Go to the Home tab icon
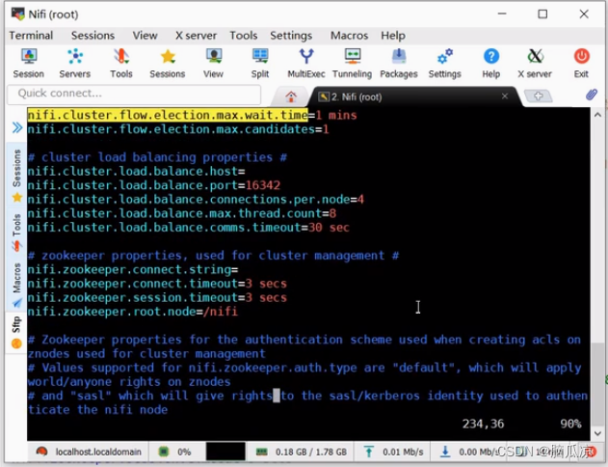The height and width of the screenshot is (467, 608). [x=291, y=96]
